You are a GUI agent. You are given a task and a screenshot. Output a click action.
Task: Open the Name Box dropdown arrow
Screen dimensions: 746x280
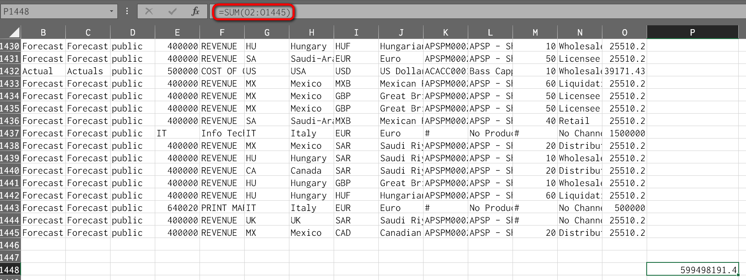(111, 12)
